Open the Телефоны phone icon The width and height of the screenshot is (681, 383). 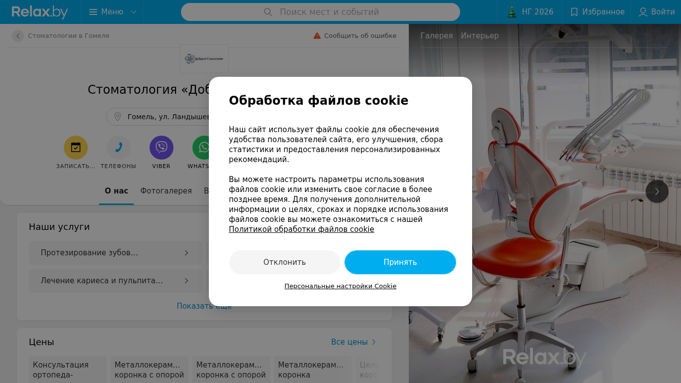[x=119, y=148]
